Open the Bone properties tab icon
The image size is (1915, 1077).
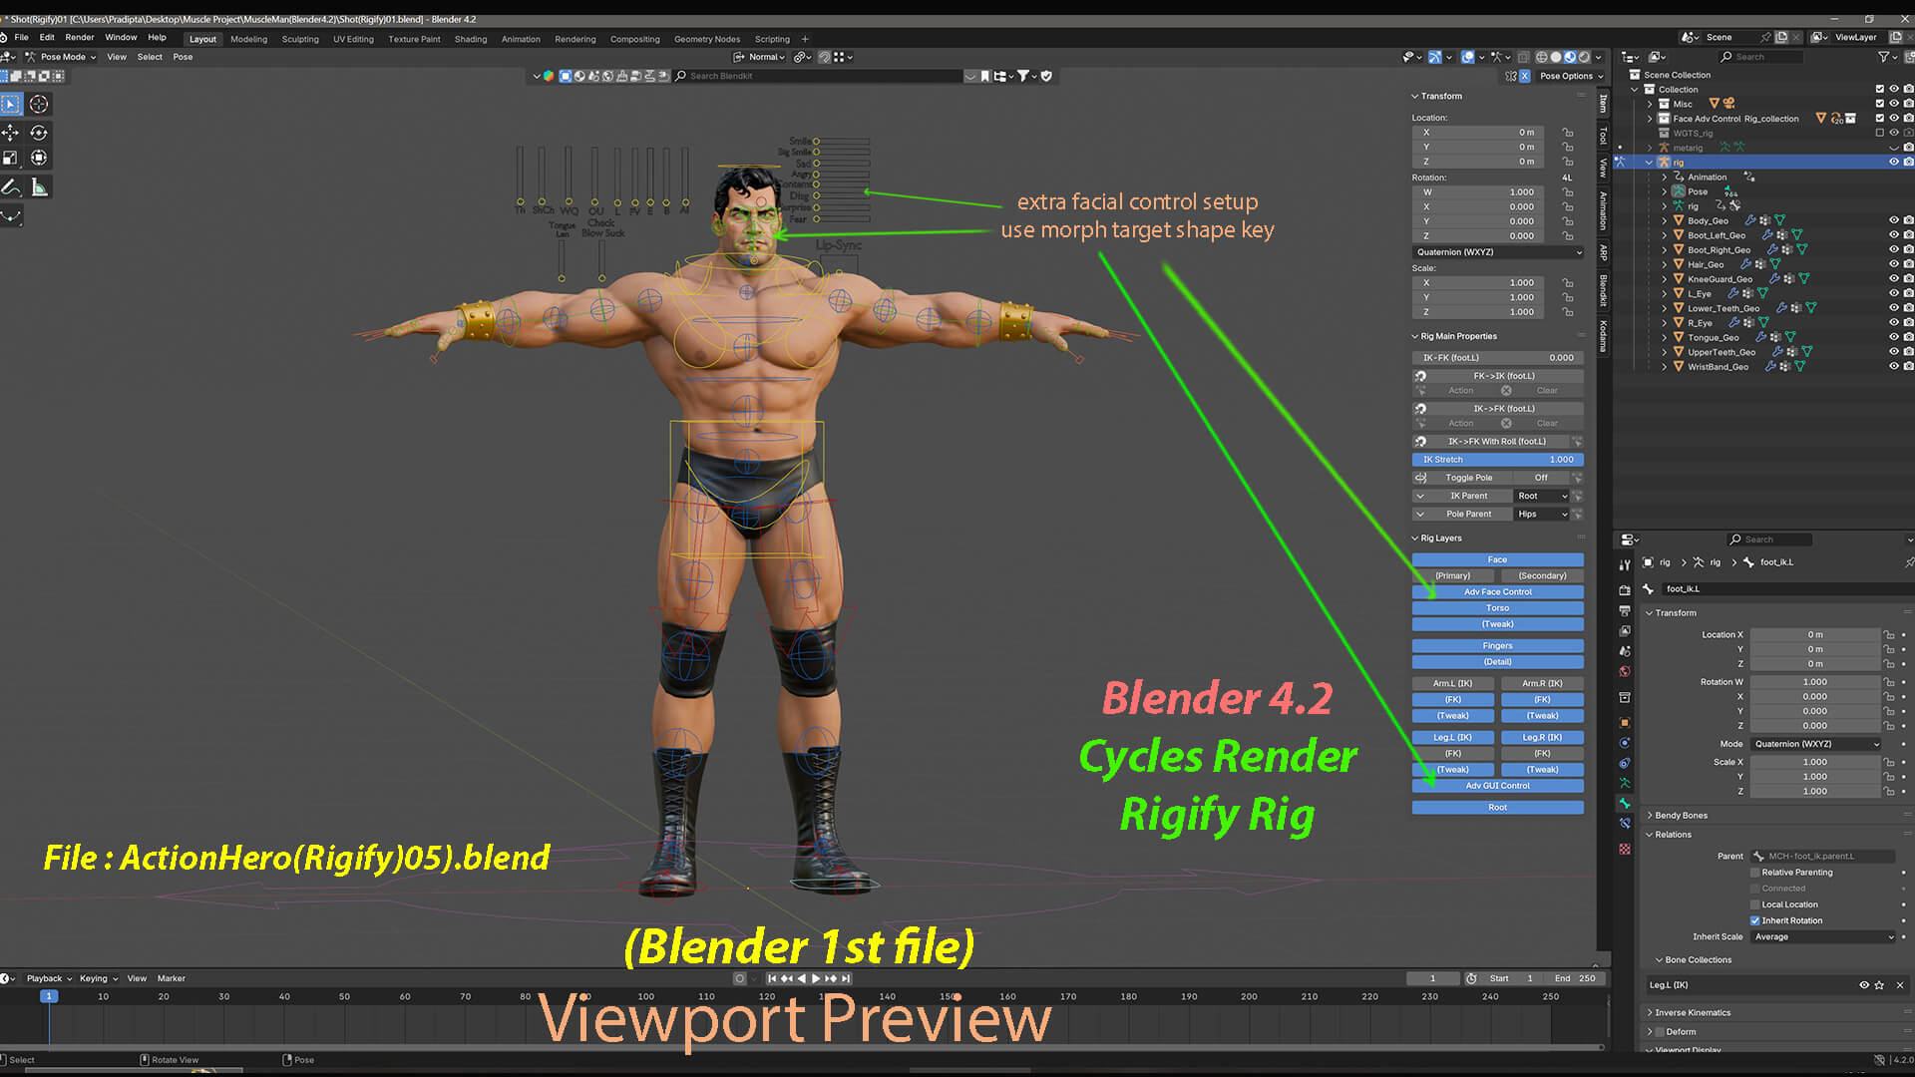tap(1625, 804)
